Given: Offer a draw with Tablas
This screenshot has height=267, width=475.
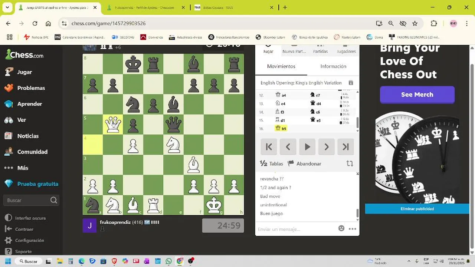Looking at the screenshot, I should [272, 164].
